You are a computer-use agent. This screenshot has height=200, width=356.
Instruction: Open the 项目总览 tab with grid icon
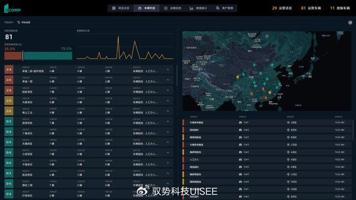click(121, 8)
